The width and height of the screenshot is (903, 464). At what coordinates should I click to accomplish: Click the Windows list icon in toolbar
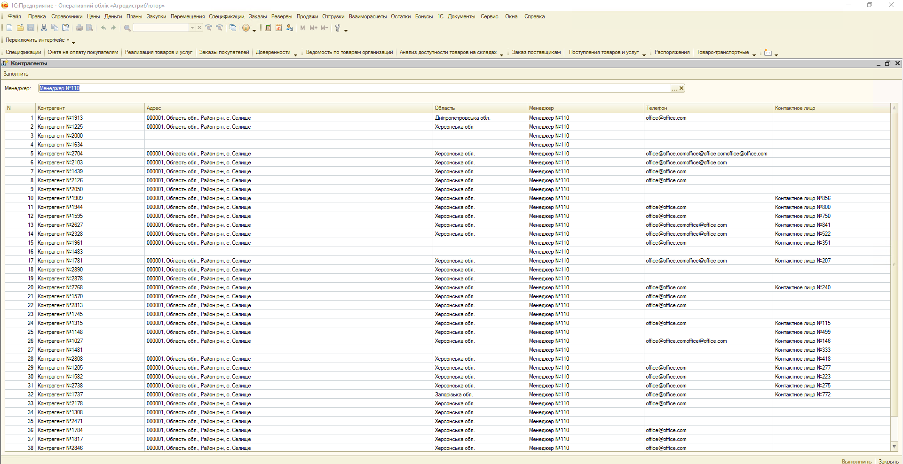[x=233, y=28]
